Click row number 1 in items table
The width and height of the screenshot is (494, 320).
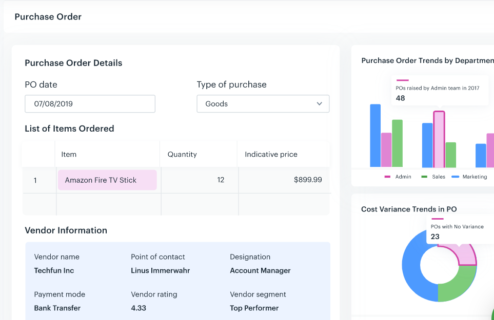tap(35, 180)
